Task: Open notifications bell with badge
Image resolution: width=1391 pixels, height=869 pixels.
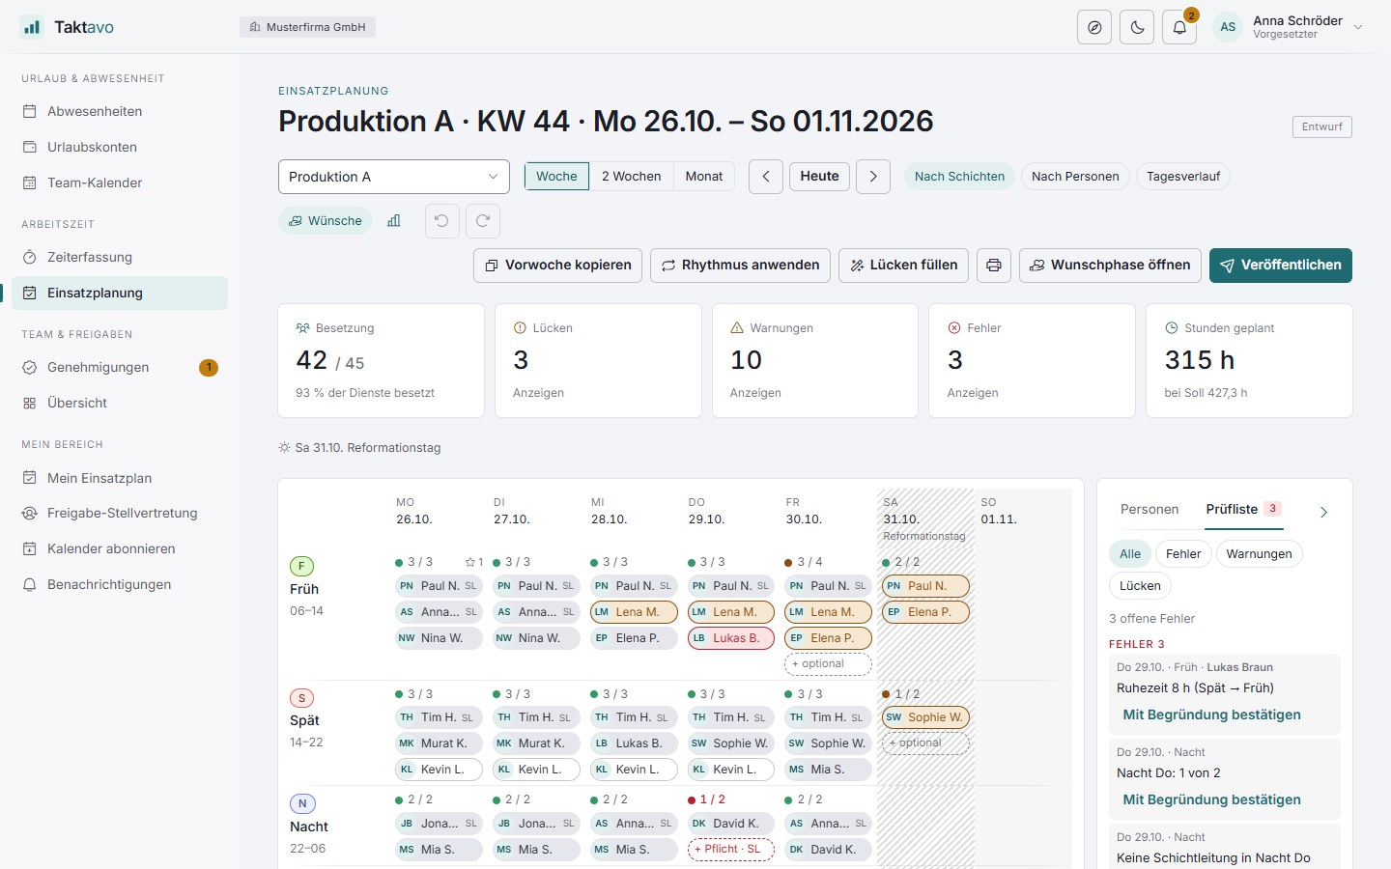Action: 1179,27
